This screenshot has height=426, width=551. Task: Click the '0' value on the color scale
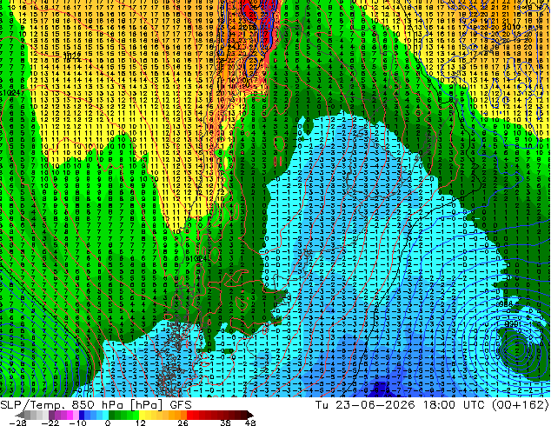click(x=108, y=423)
